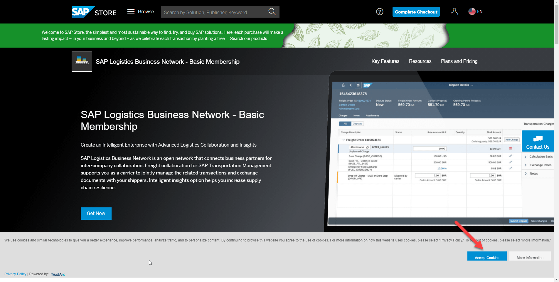Open the EN language selector
The image size is (559, 282).
(x=475, y=11)
